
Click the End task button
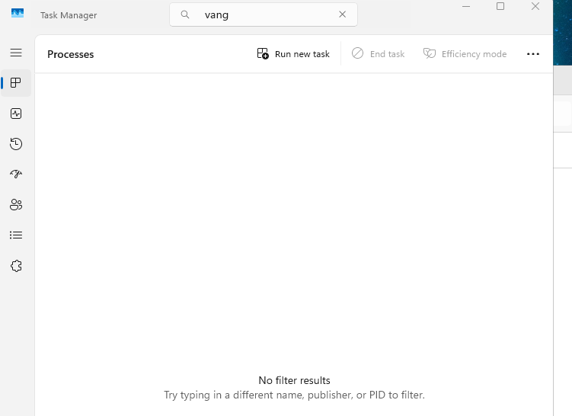click(x=379, y=54)
